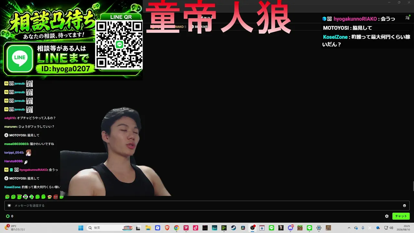Viewport: 414px width, 233px height.
Task: Open Windows Settings gear on the taskbar
Action: [319, 228]
